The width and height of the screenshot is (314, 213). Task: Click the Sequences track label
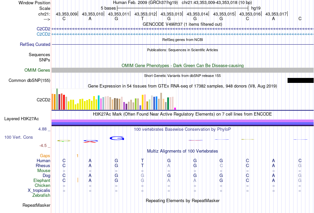click(39, 54)
